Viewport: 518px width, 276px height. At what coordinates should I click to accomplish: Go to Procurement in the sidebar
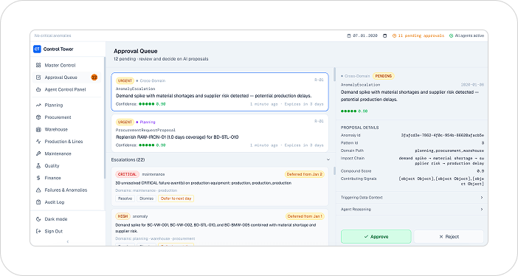pos(67,117)
